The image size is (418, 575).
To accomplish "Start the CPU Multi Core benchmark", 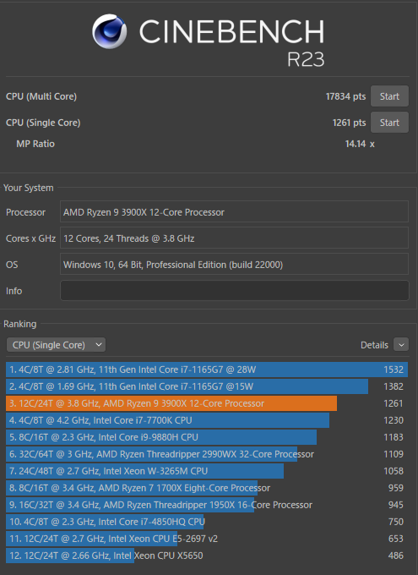I will (x=389, y=96).
